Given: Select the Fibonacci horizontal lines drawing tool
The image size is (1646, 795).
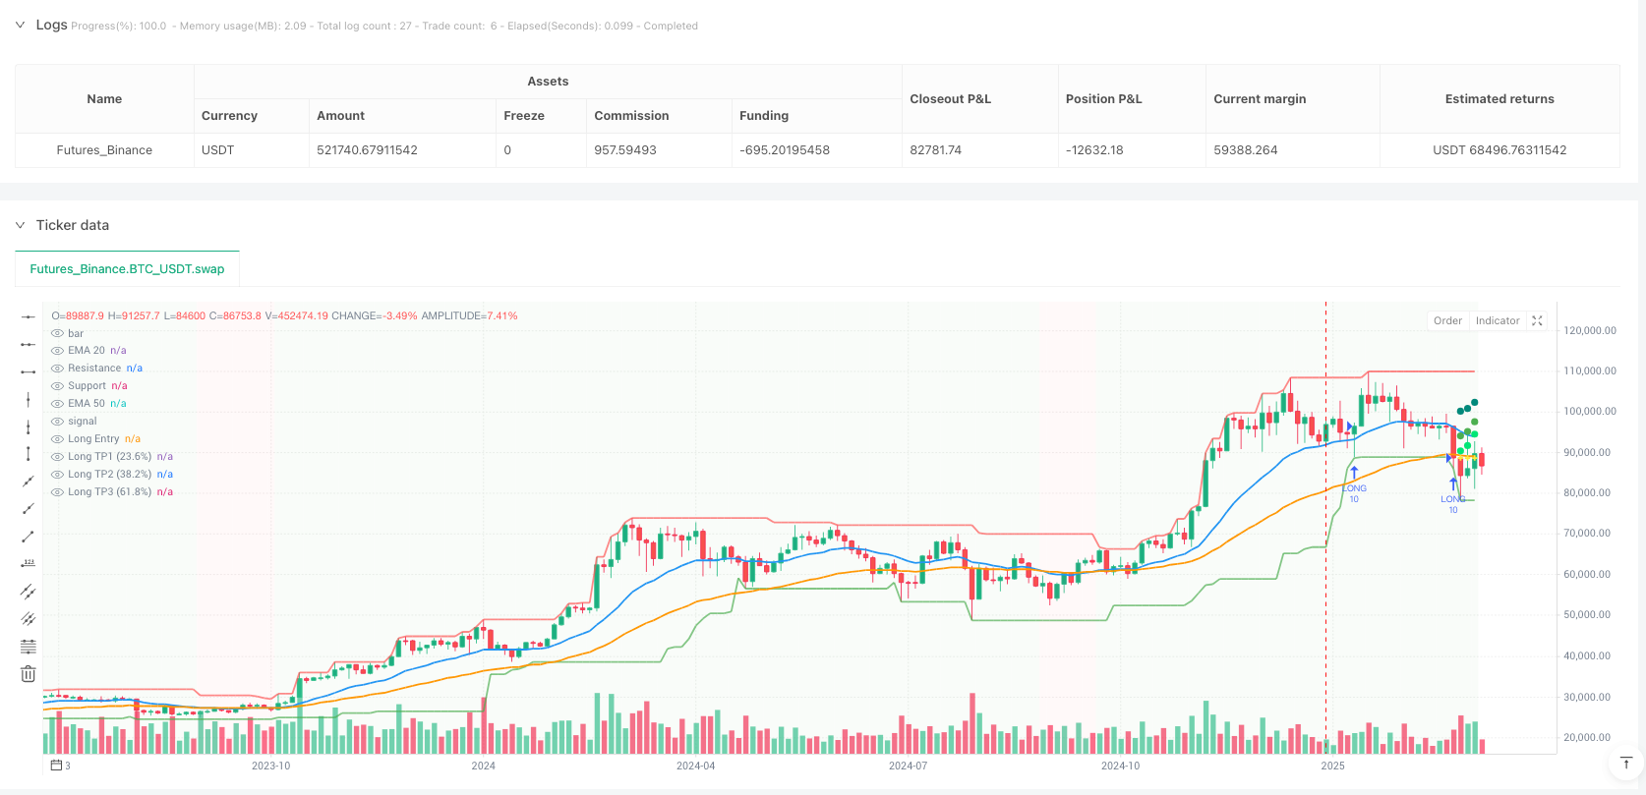Looking at the screenshot, I should pyautogui.click(x=29, y=647).
